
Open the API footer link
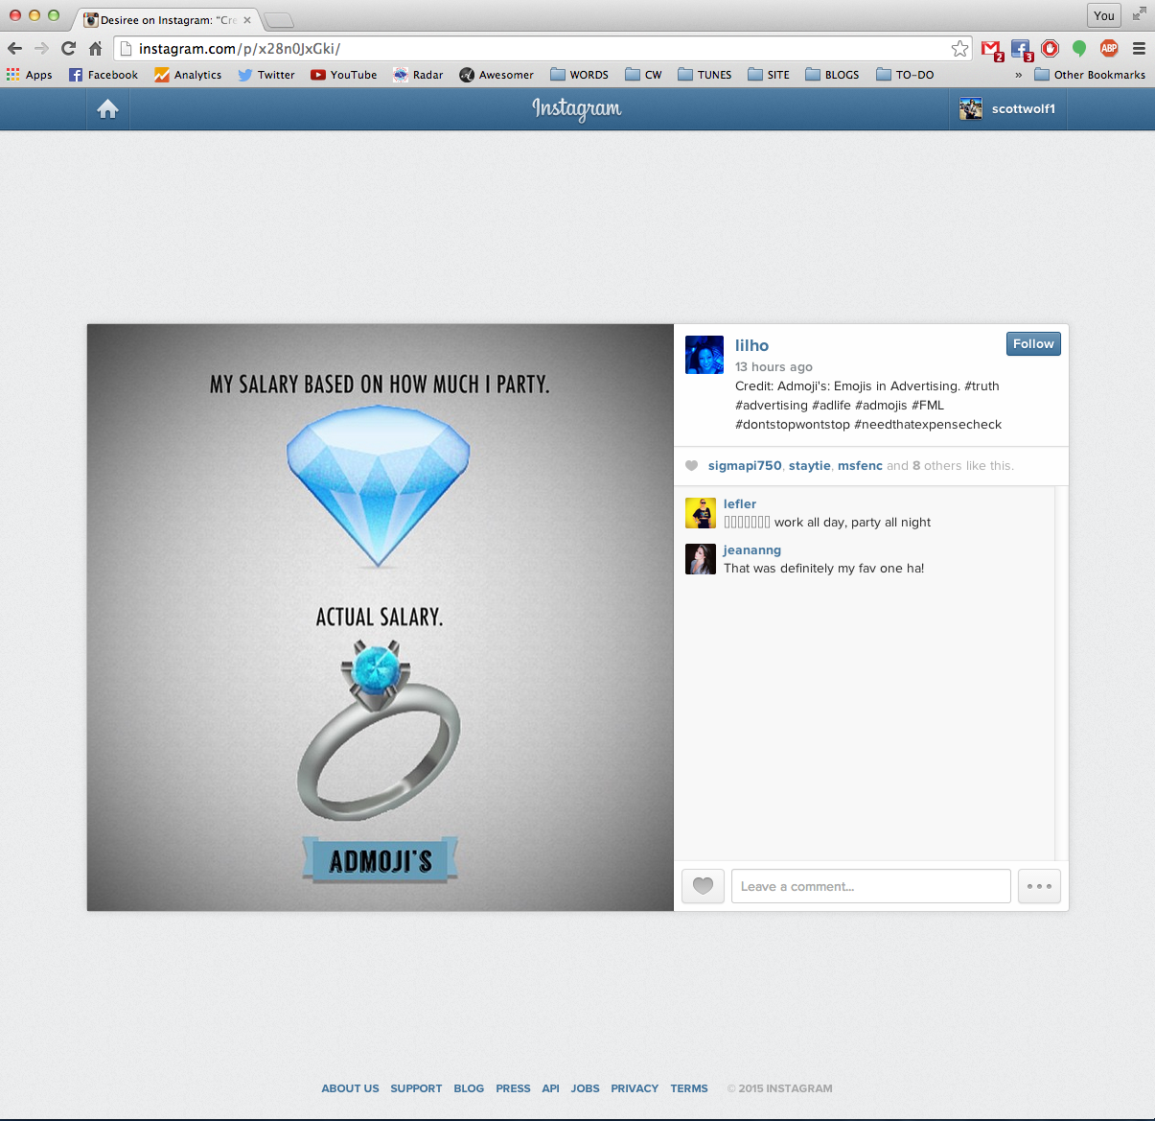550,1088
